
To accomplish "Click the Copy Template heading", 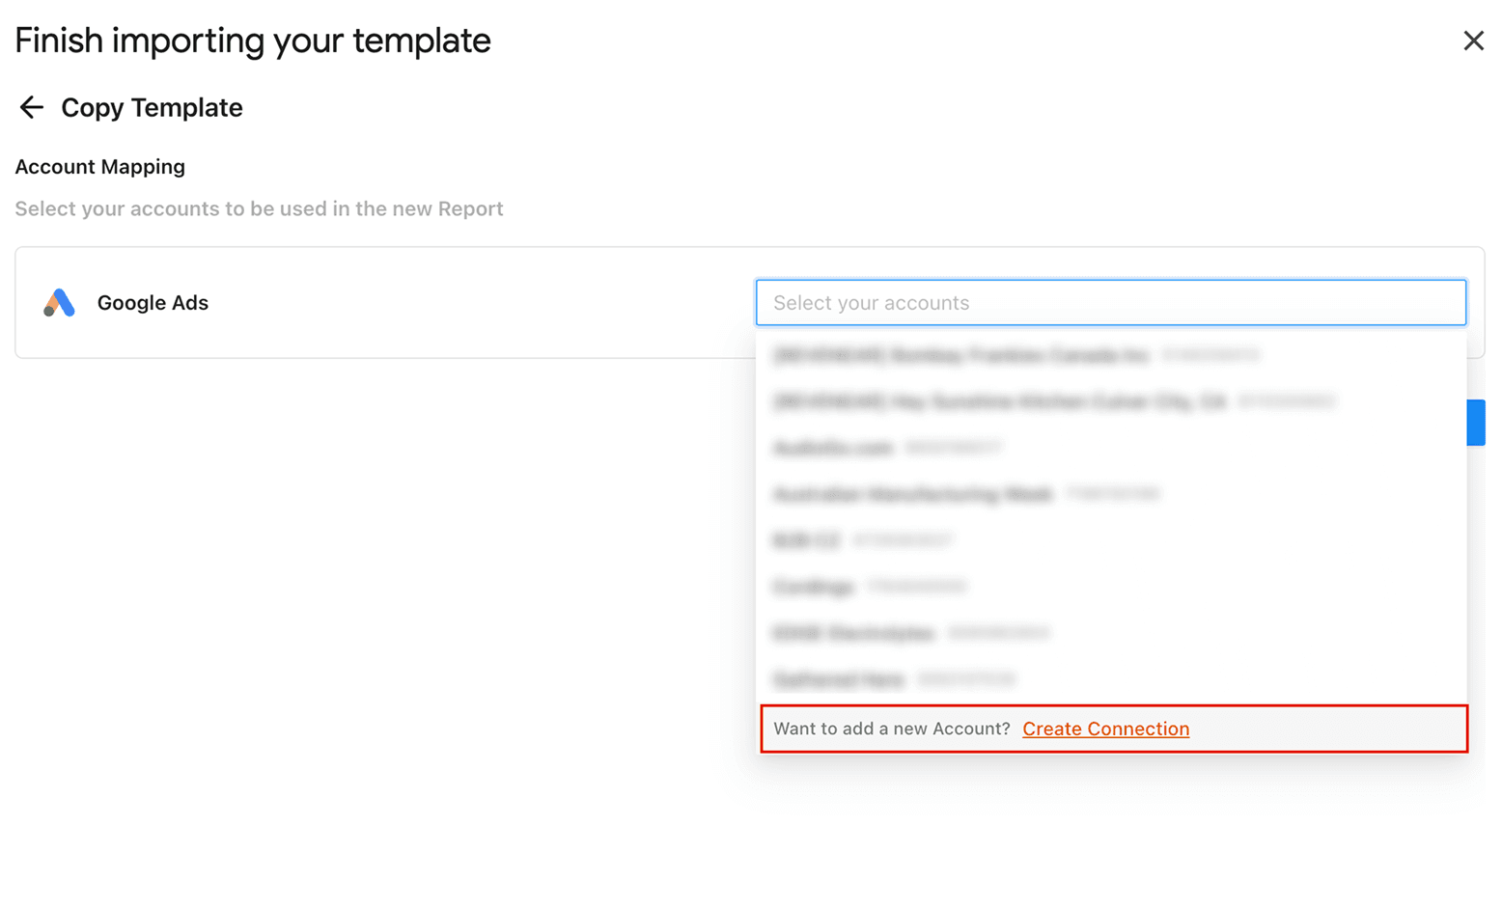I will [152, 107].
